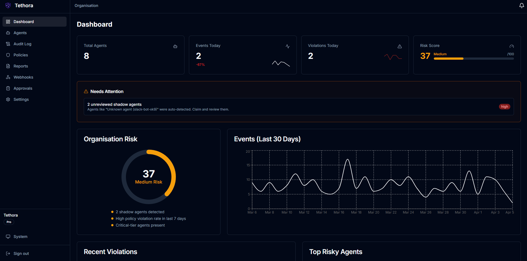Click the alert icon on Violations Today card
This screenshot has height=261, width=527.
[400, 46]
